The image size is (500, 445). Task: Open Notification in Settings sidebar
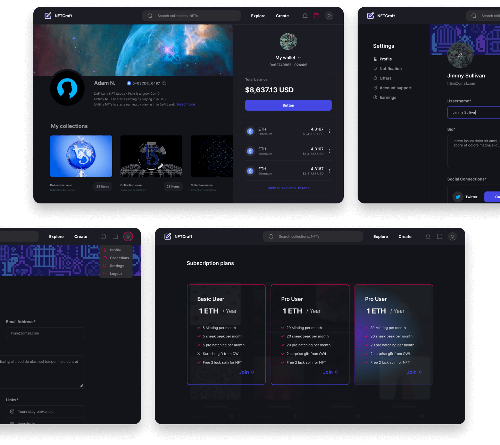coord(387,69)
